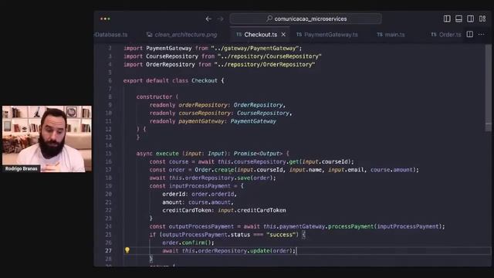Toggle the secondary side bar layout icon
Image resolution: width=494 pixels, height=278 pixels.
470,19
